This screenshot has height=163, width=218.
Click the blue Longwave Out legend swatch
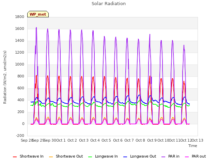tap(125, 157)
